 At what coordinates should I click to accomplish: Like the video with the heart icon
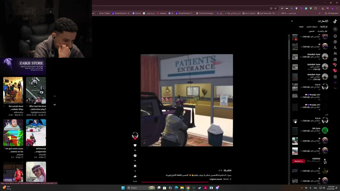(135, 145)
